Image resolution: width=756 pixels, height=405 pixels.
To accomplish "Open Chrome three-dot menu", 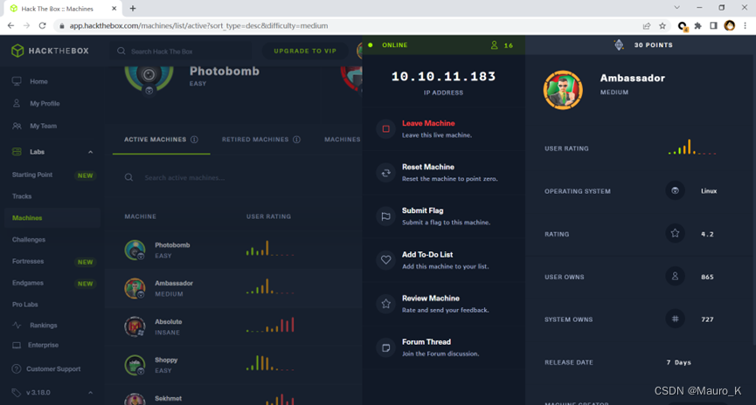I will point(745,25).
